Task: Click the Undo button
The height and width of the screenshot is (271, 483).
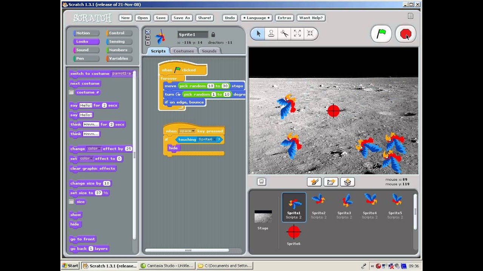Action: 230,18
